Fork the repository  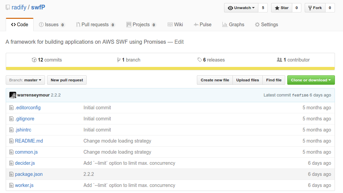[315, 8]
